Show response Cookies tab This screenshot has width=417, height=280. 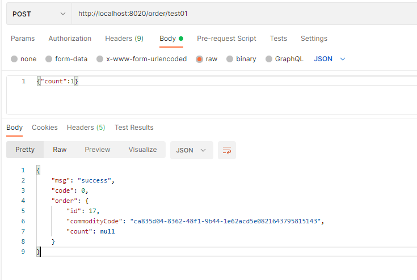[45, 128]
